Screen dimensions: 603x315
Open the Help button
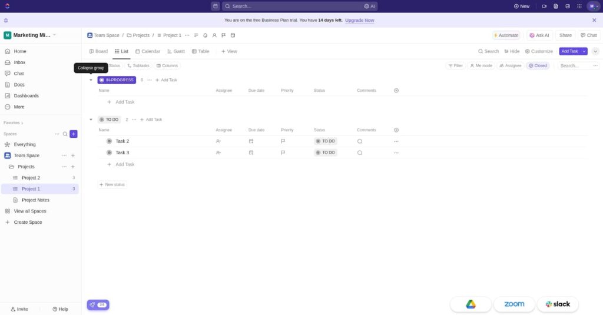pyautogui.click(x=61, y=309)
